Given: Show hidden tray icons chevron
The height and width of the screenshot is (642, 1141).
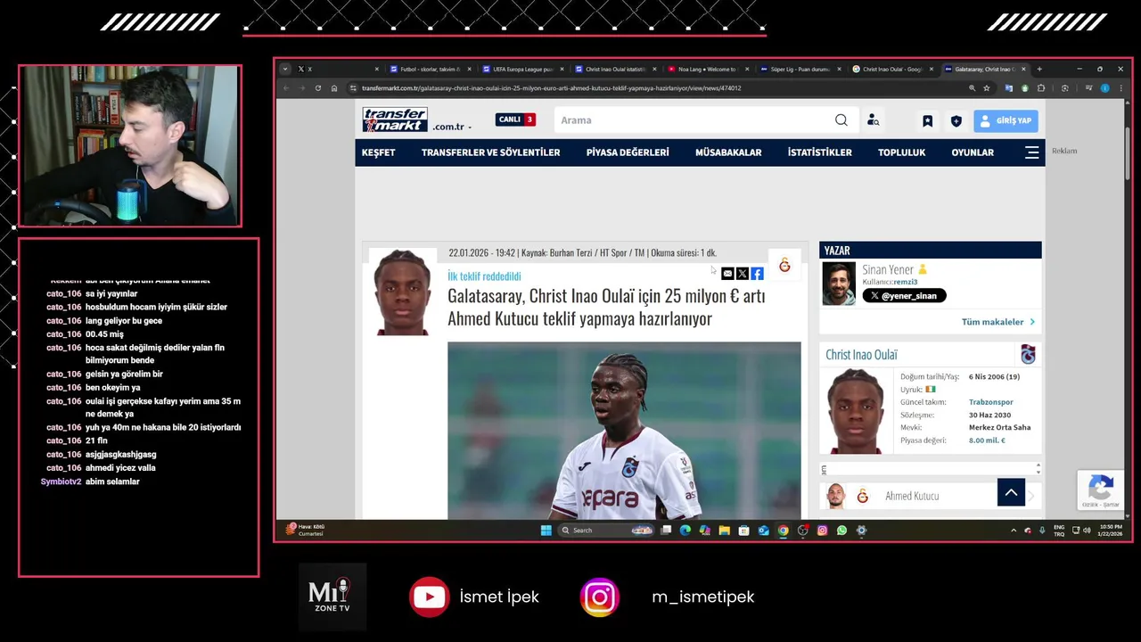Looking at the screenshot, I should pyautogui.click(x=1013, y=531).
